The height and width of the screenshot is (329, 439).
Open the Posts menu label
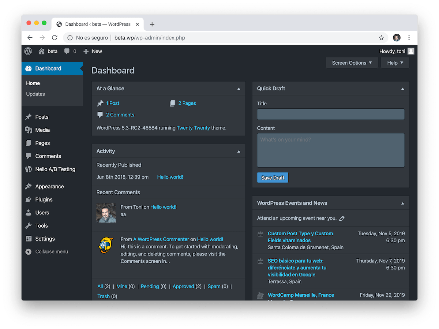pyautogui.click(x=42, y=117)
